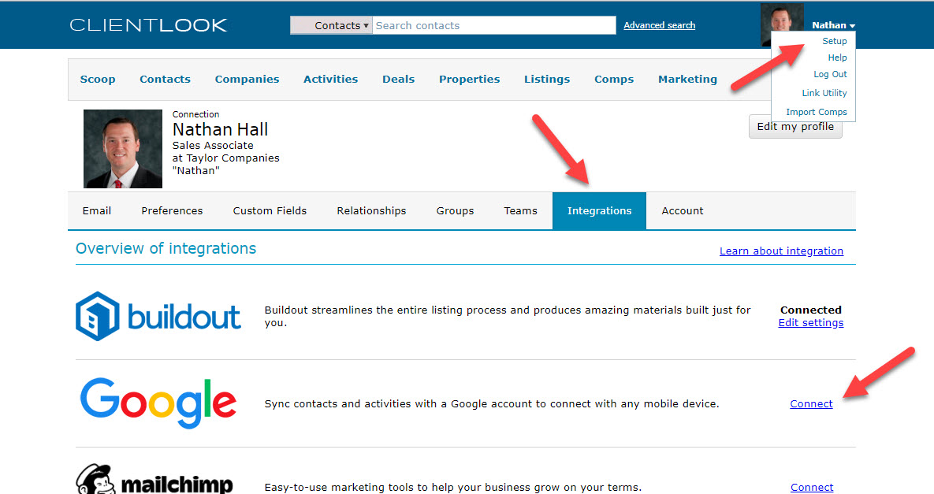Open the Custom Fields tab

(270, 210)
